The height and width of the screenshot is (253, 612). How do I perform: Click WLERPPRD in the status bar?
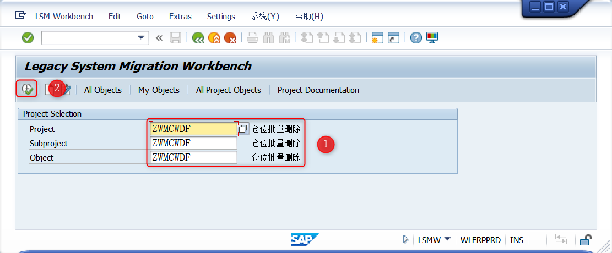(480, 240)
